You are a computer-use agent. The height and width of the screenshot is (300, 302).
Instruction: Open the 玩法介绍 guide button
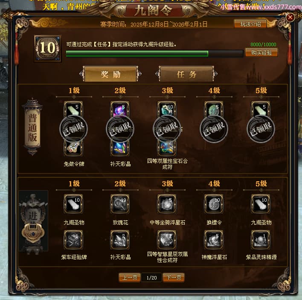(x=250, y=24)
